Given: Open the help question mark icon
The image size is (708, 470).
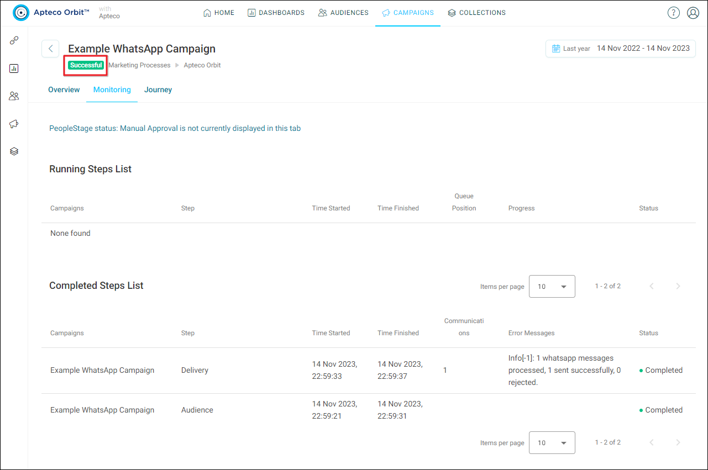Looking at the screenshot, I should point(673,13).
